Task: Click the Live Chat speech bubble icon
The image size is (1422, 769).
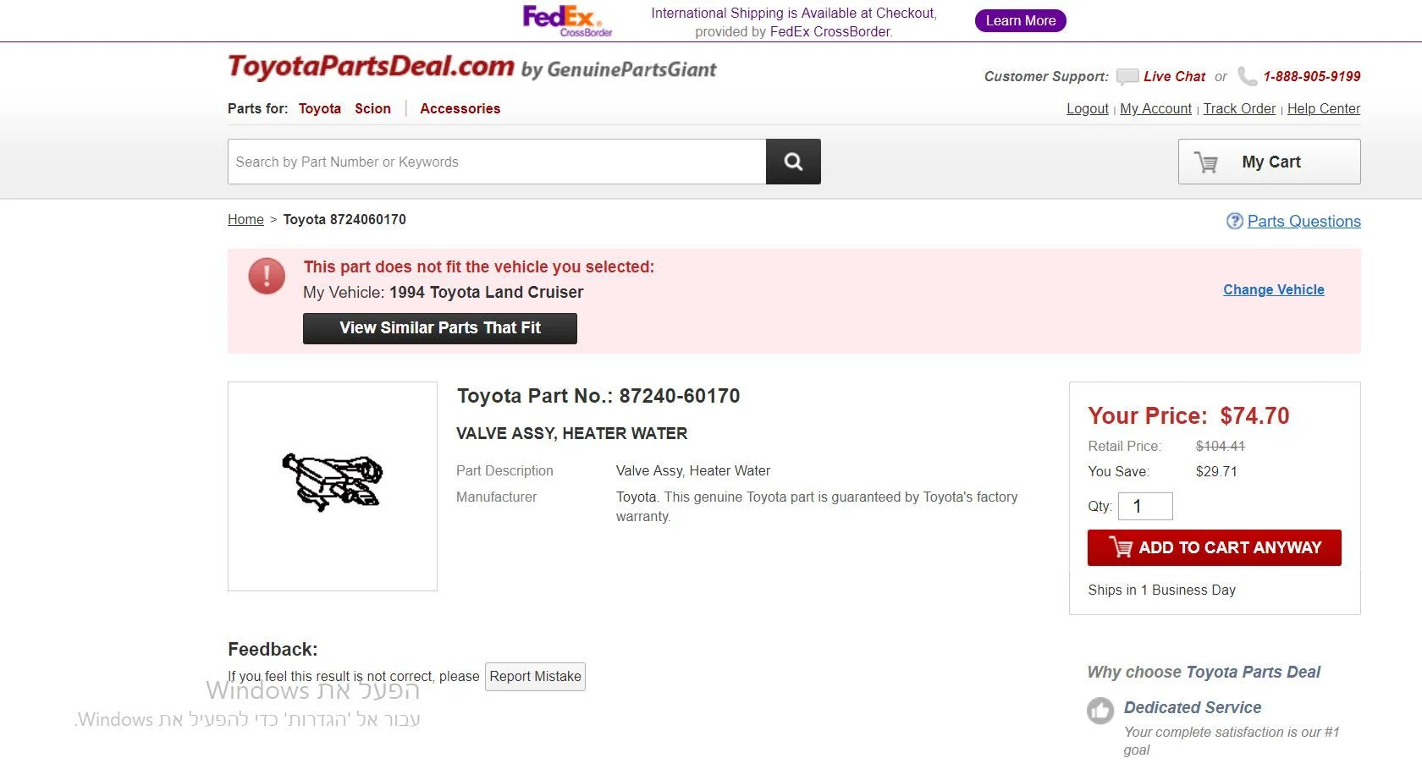Action: point(1127,77)
